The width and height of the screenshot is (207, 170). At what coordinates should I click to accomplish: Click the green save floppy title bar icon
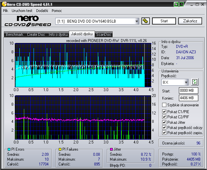coord(181,4)
